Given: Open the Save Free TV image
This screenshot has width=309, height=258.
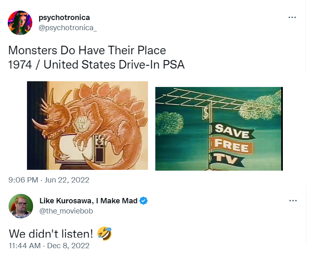Looking at the screenshot, I should coord(219,129).
